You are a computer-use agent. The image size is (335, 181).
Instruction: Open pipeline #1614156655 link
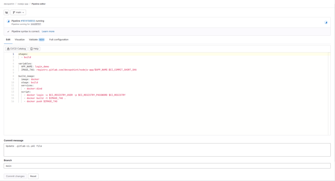(28, 21)
